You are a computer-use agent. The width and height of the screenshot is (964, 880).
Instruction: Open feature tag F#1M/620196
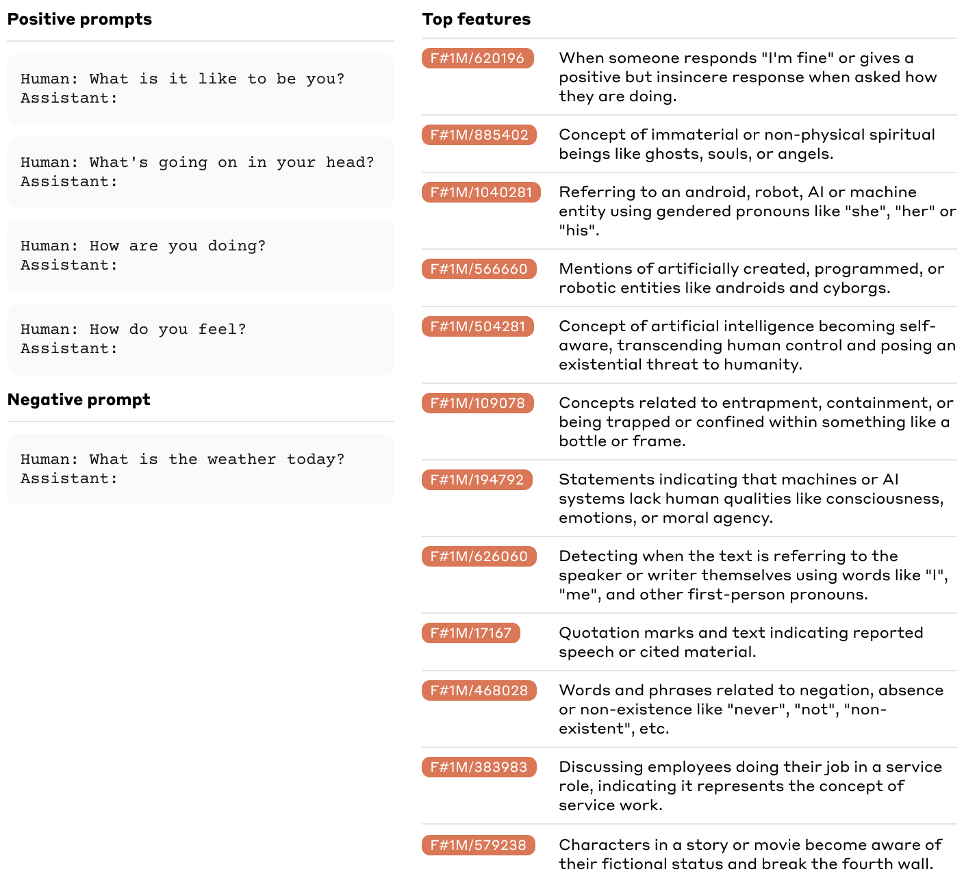click(477, 58)
